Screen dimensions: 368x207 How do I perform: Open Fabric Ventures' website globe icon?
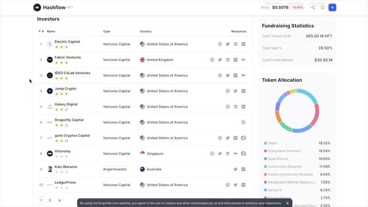click(212, 60)
